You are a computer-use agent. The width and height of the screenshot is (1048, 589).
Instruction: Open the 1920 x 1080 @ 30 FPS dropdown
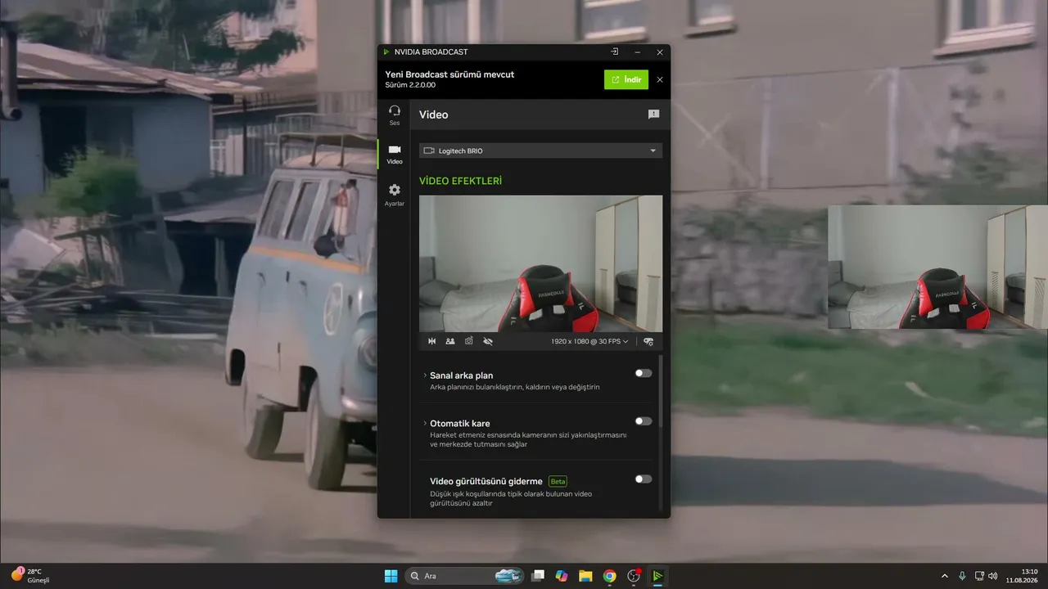coord(589,341)
